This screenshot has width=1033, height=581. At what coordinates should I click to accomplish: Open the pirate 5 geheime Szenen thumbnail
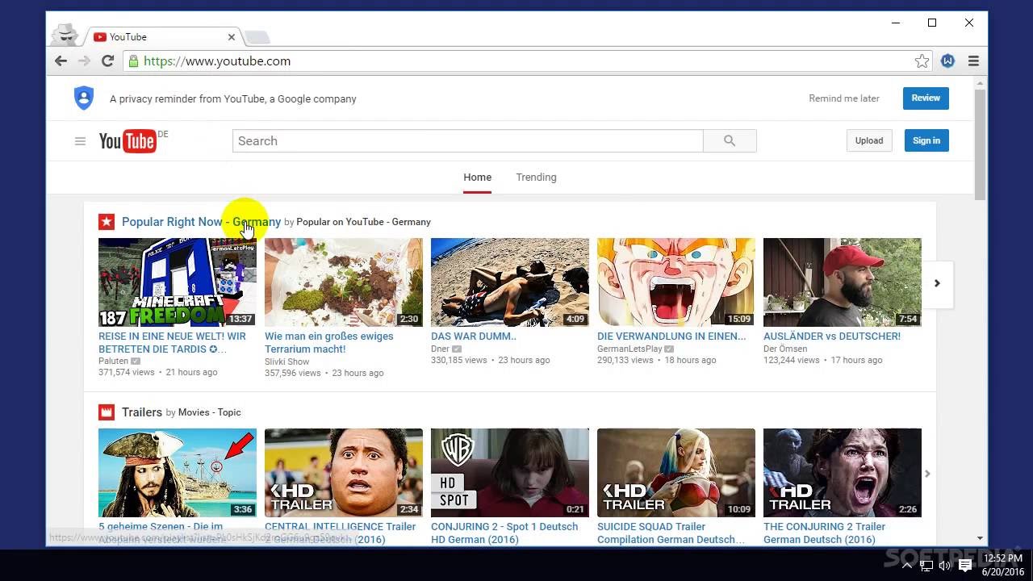coord(178,473)
